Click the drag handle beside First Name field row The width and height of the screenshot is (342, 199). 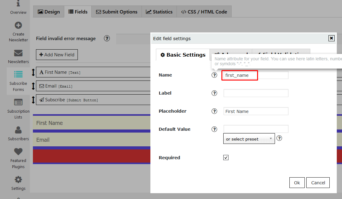click(x=34, y=72)
